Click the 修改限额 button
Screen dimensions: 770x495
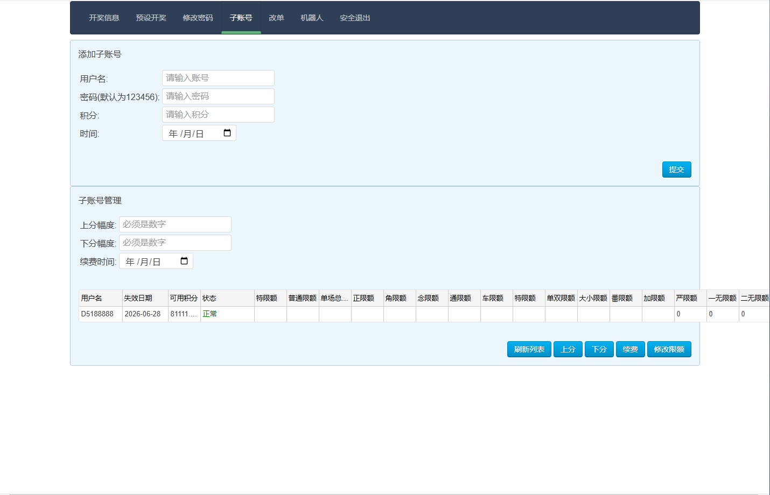pyautogui.click(x=669, y=349)
